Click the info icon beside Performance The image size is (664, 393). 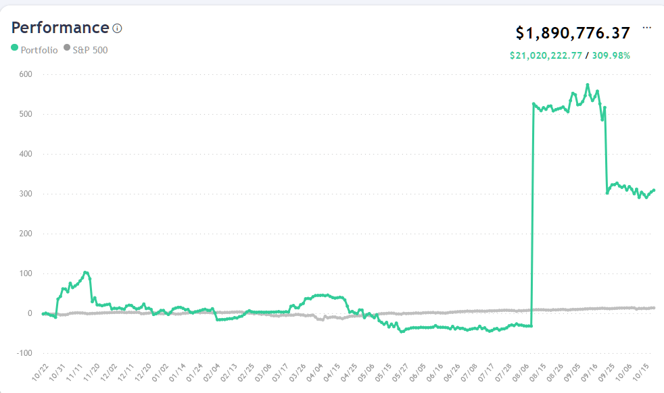click(117, 28)
